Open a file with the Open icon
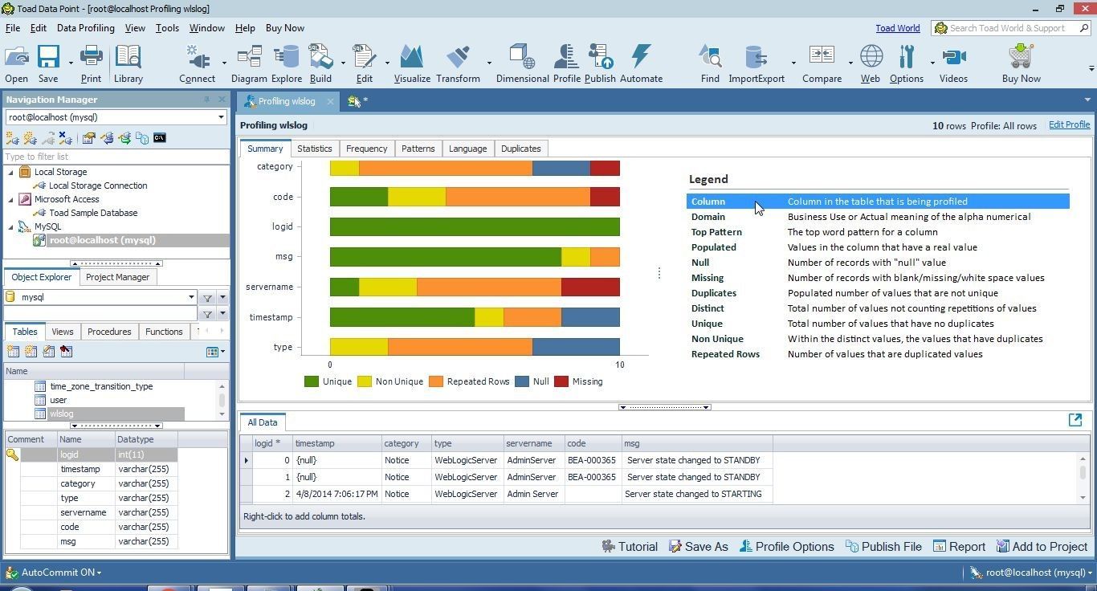Screen dimensions: 1097x591 (16, 63)
